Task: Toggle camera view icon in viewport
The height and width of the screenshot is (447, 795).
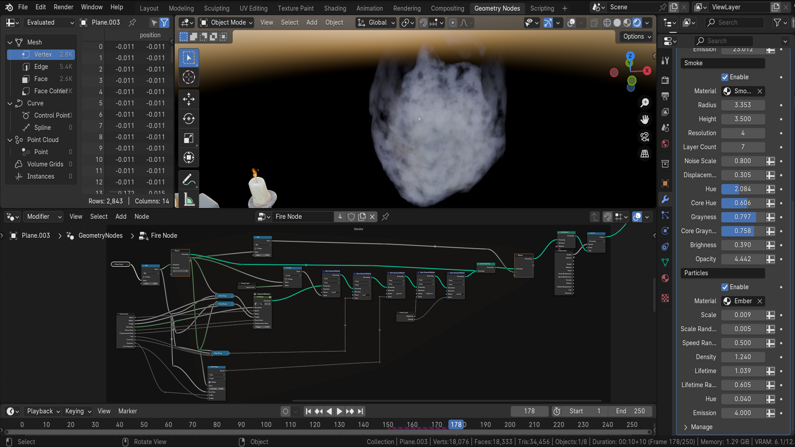Action: tap(645, 137)
